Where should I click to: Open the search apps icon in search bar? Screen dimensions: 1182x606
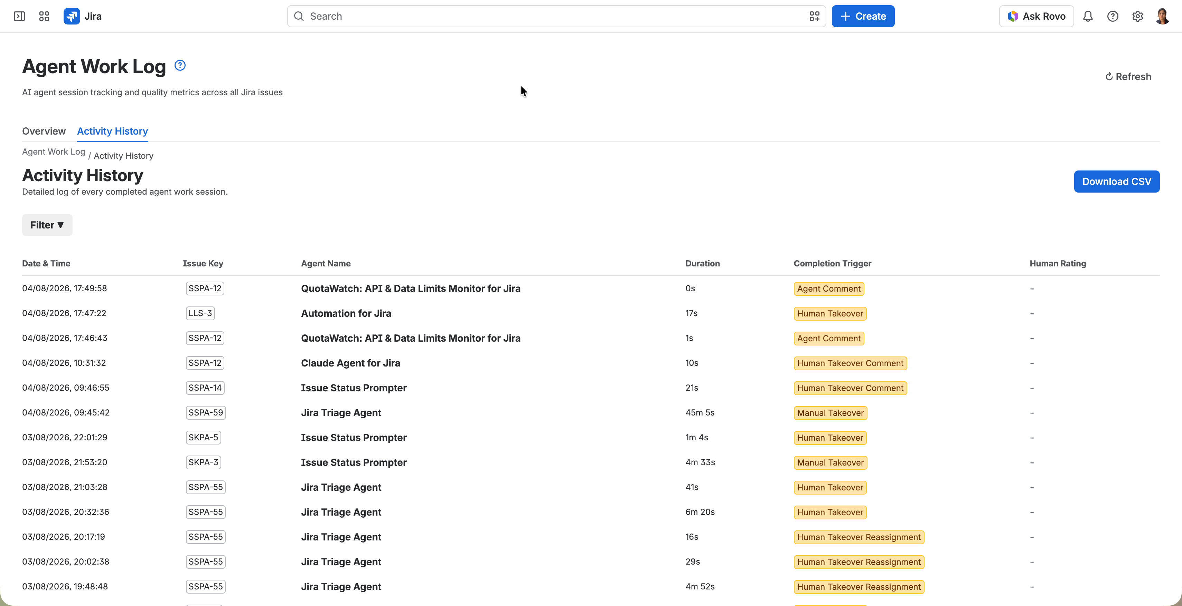pyautogui.click(x=814, y=17)
